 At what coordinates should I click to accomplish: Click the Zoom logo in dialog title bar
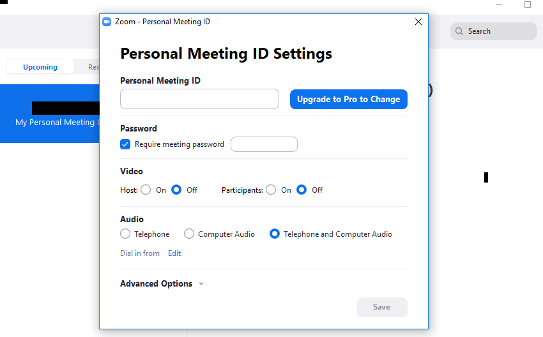(x=107, y=22)
